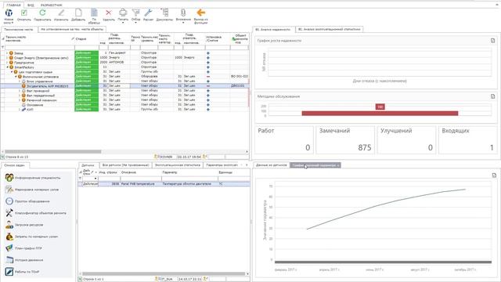Open Классификатор объектов ремонта tools icon
The width and height of the screenshot is (501, 282).
pos(9,213)
